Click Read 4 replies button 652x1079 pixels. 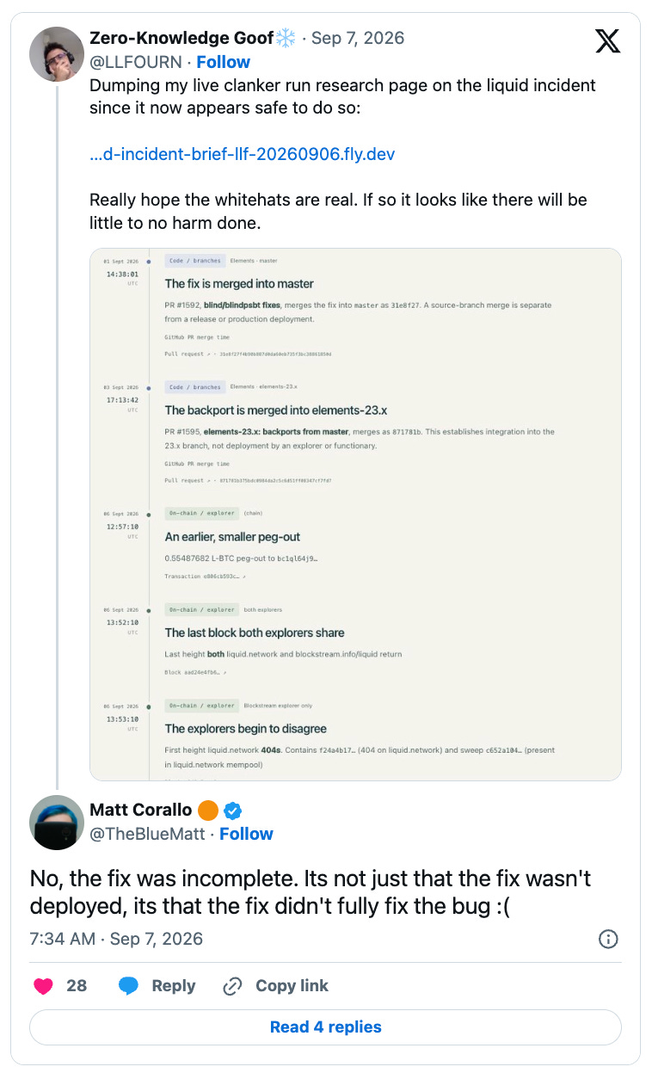(325, 1027)
